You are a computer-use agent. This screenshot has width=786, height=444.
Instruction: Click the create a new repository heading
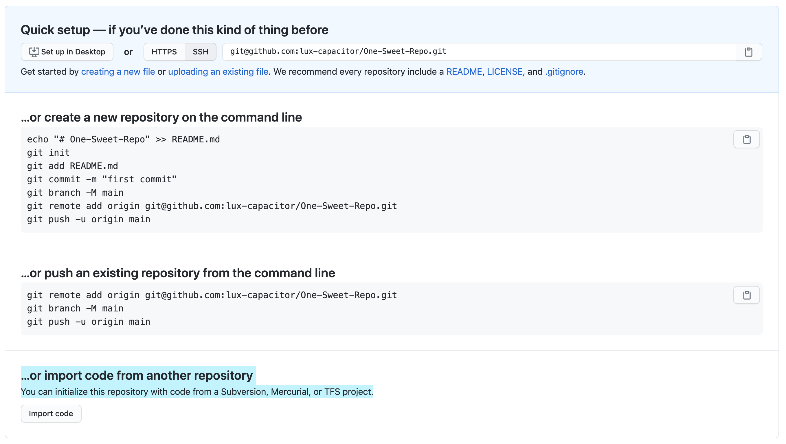coord(161,118)
